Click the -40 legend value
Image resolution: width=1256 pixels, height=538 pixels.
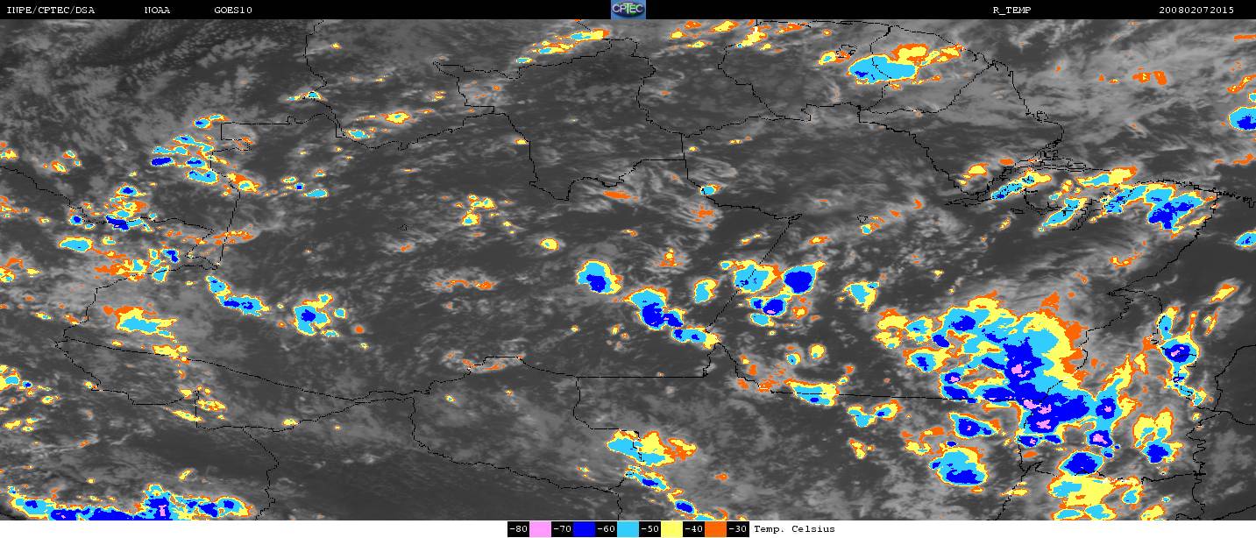click(693, 529)
